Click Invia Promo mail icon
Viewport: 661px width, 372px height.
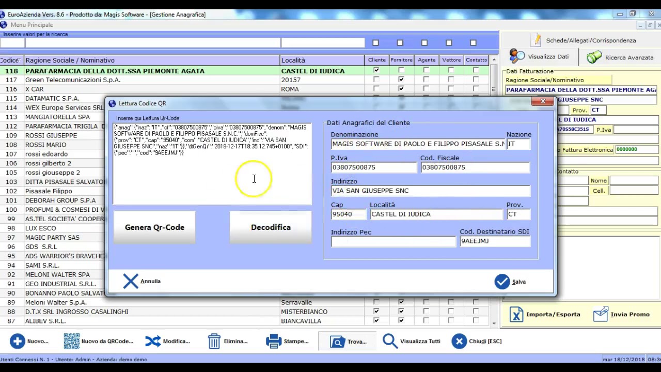[x=601, y=314]
